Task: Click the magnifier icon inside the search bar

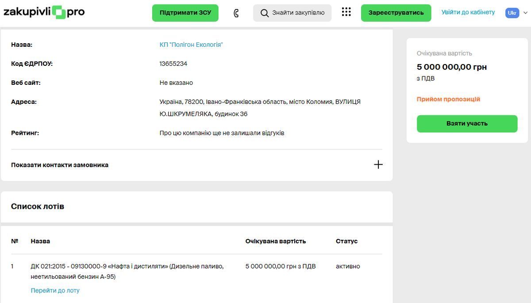Action: tap(265, 13)
